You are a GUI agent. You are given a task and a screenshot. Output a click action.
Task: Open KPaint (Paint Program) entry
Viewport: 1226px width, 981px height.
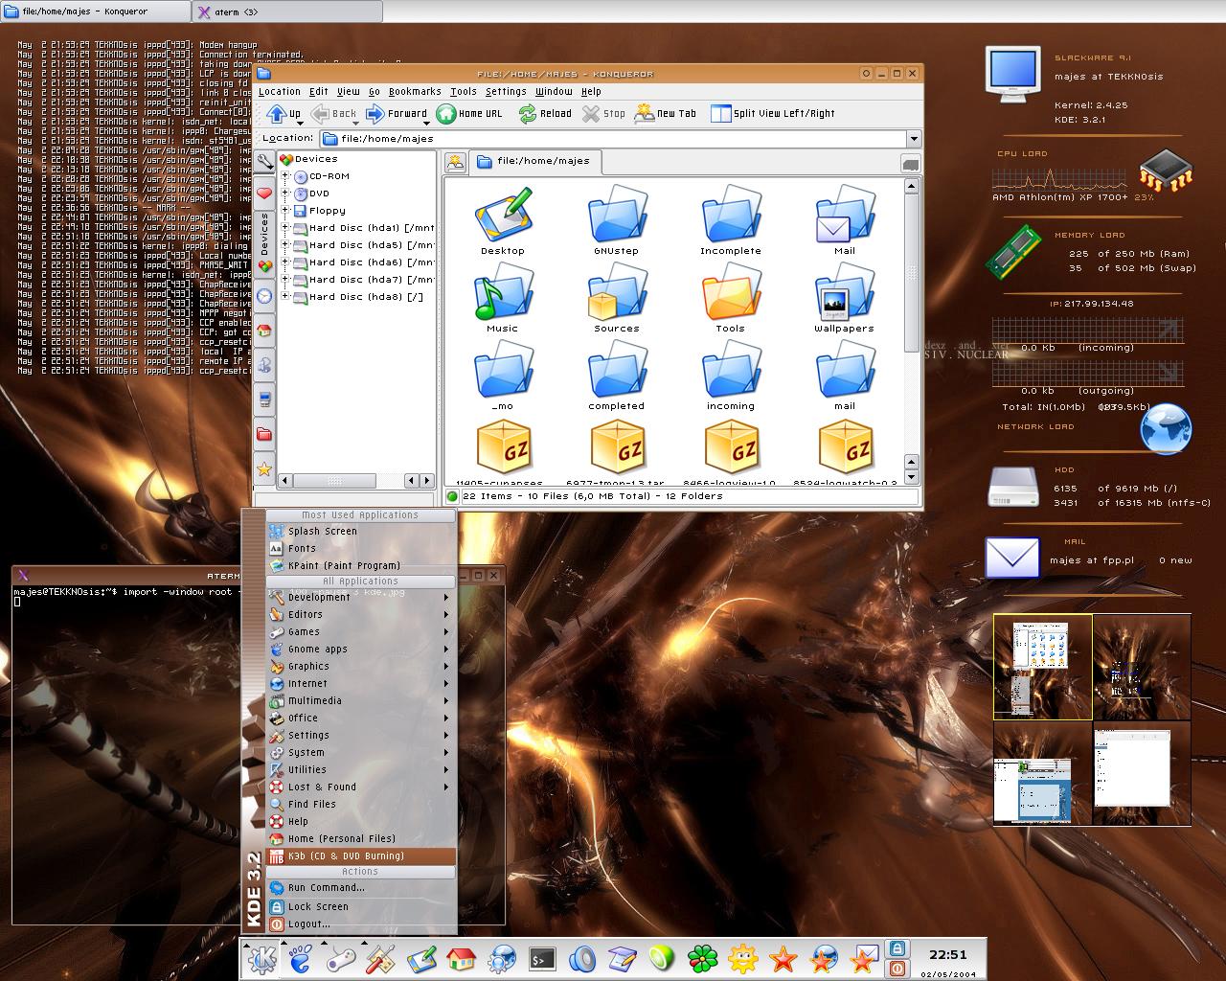pos(360,565)
